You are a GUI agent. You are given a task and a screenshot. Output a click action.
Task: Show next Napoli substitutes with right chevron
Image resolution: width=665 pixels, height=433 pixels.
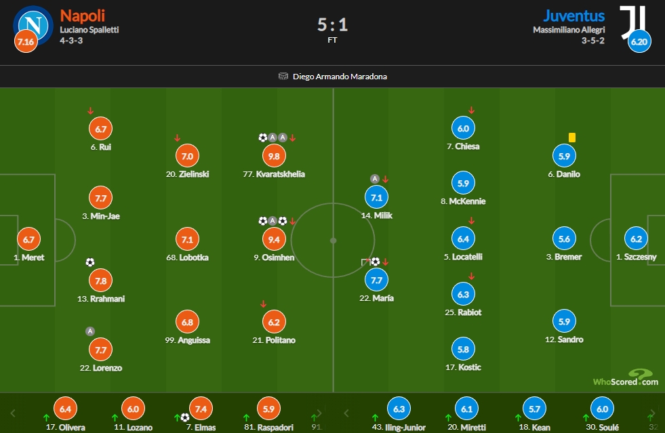tap(319, 413)
